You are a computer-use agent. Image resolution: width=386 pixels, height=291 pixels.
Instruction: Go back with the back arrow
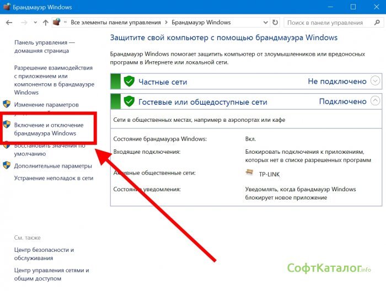click(9, 23)
